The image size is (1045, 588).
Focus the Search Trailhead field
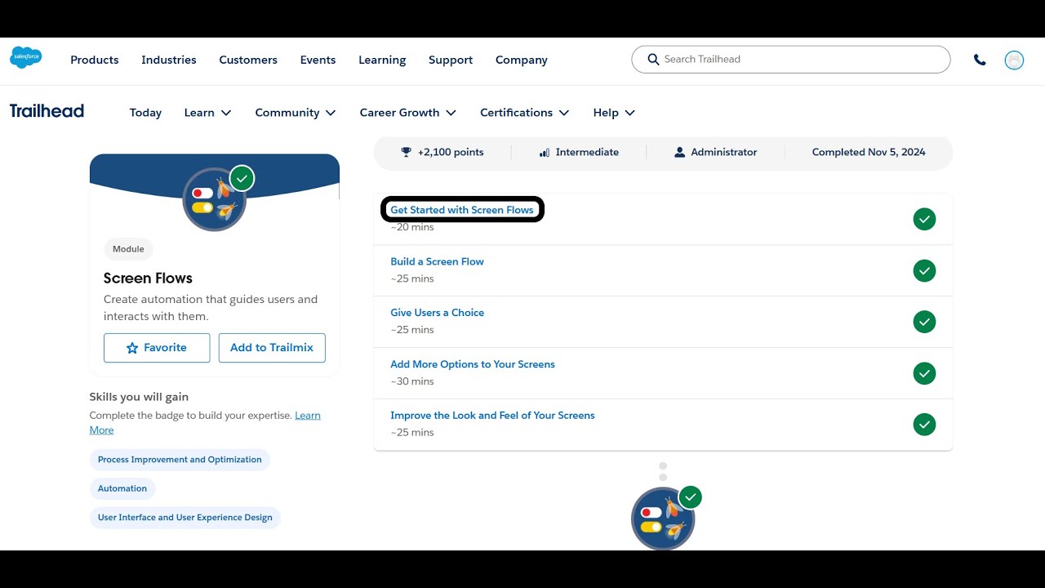[791, 60]
